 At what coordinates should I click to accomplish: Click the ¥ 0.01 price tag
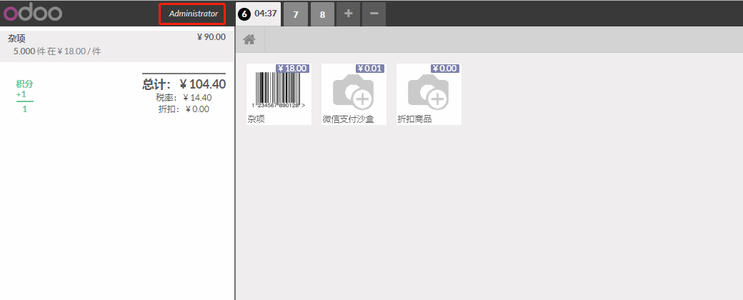tap(369, 69)
